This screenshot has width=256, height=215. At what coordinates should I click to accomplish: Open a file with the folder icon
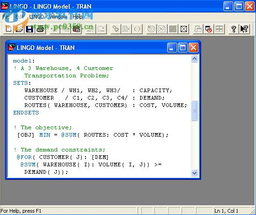click(x=19, y=29)
